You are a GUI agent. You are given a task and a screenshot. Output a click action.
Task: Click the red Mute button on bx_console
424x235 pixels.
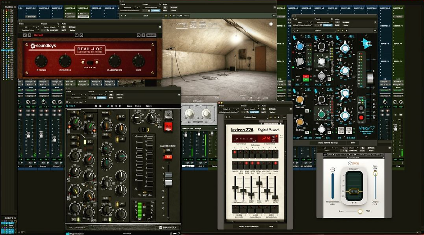(168, 127)
